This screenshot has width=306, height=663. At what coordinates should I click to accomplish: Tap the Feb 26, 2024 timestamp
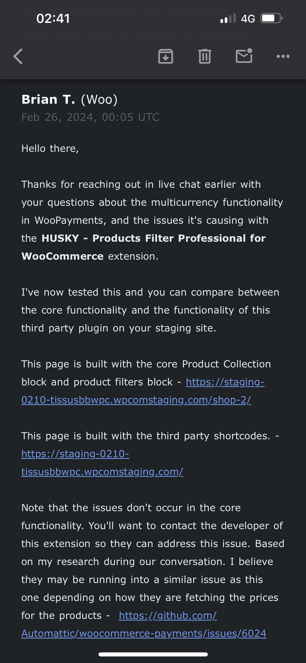pyautogui.click(x=90, y=117)
